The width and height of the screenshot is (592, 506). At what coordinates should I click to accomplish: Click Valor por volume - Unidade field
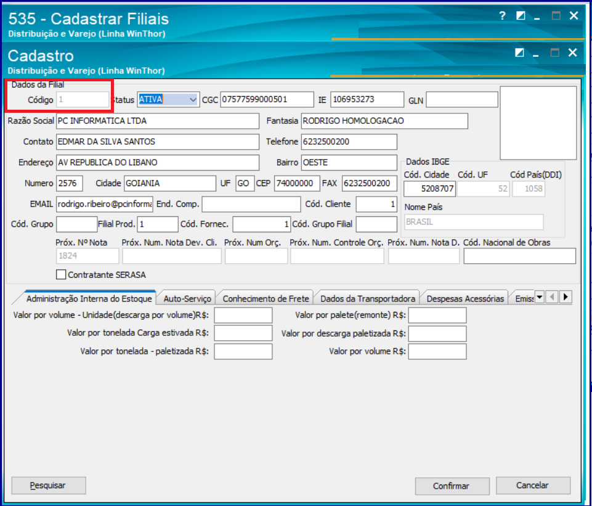coord(243,316)
